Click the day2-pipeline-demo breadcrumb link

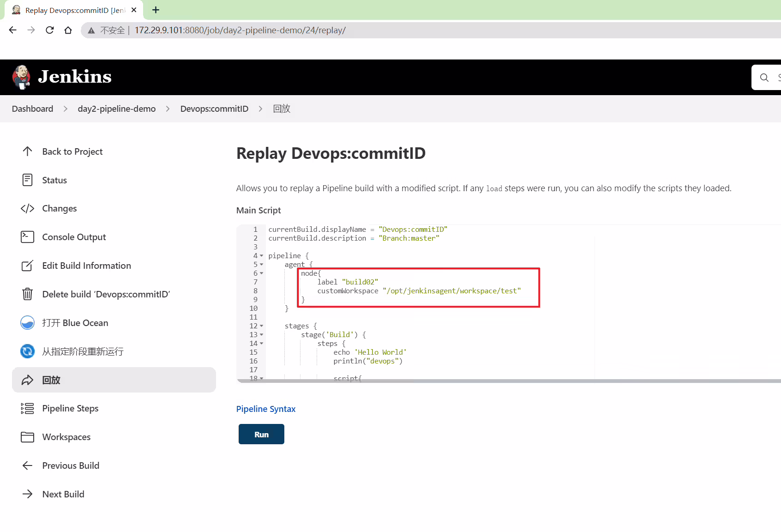(x=117, y=109)
